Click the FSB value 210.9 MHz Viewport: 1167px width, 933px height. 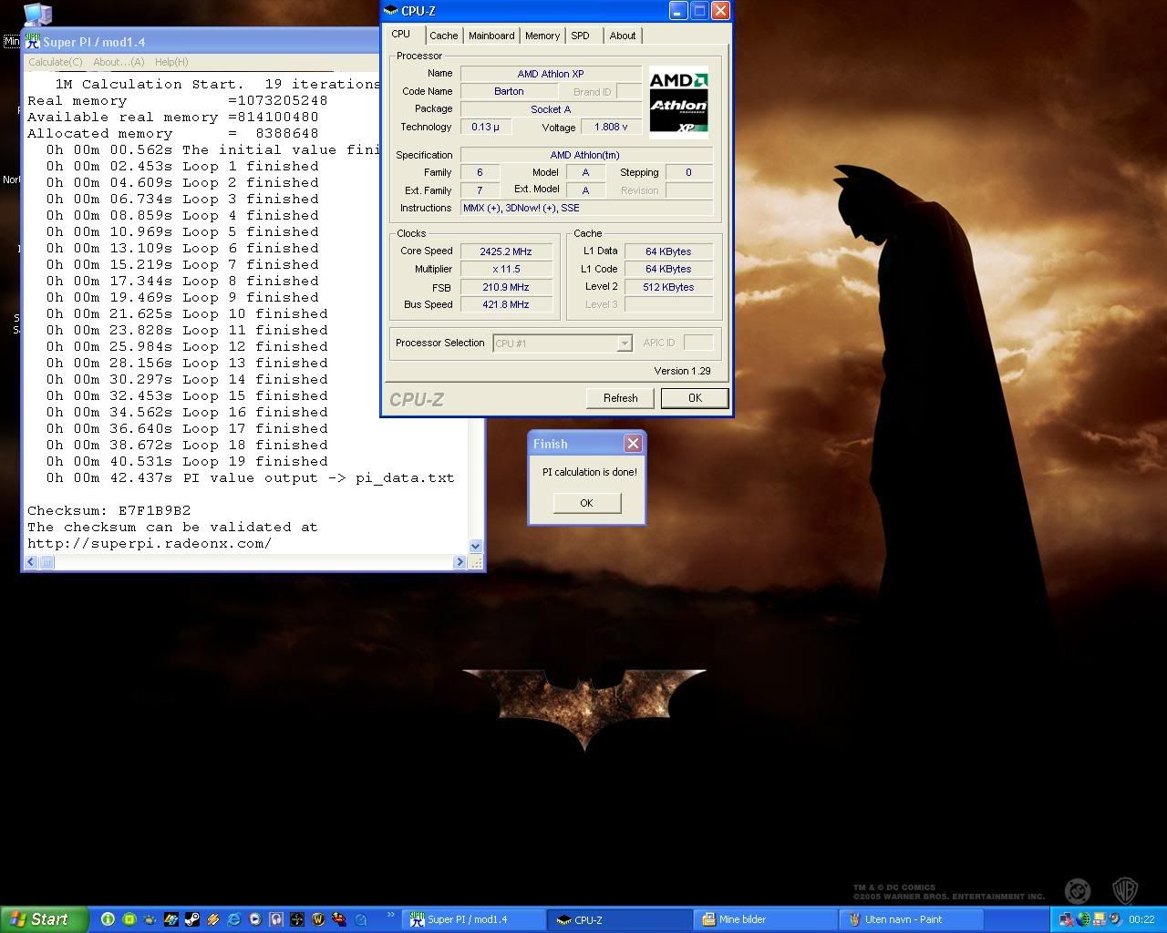[506, 287]
